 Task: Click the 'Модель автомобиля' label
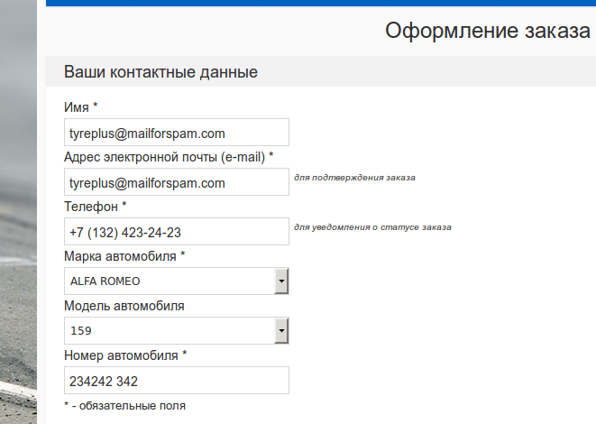point(124,306)
